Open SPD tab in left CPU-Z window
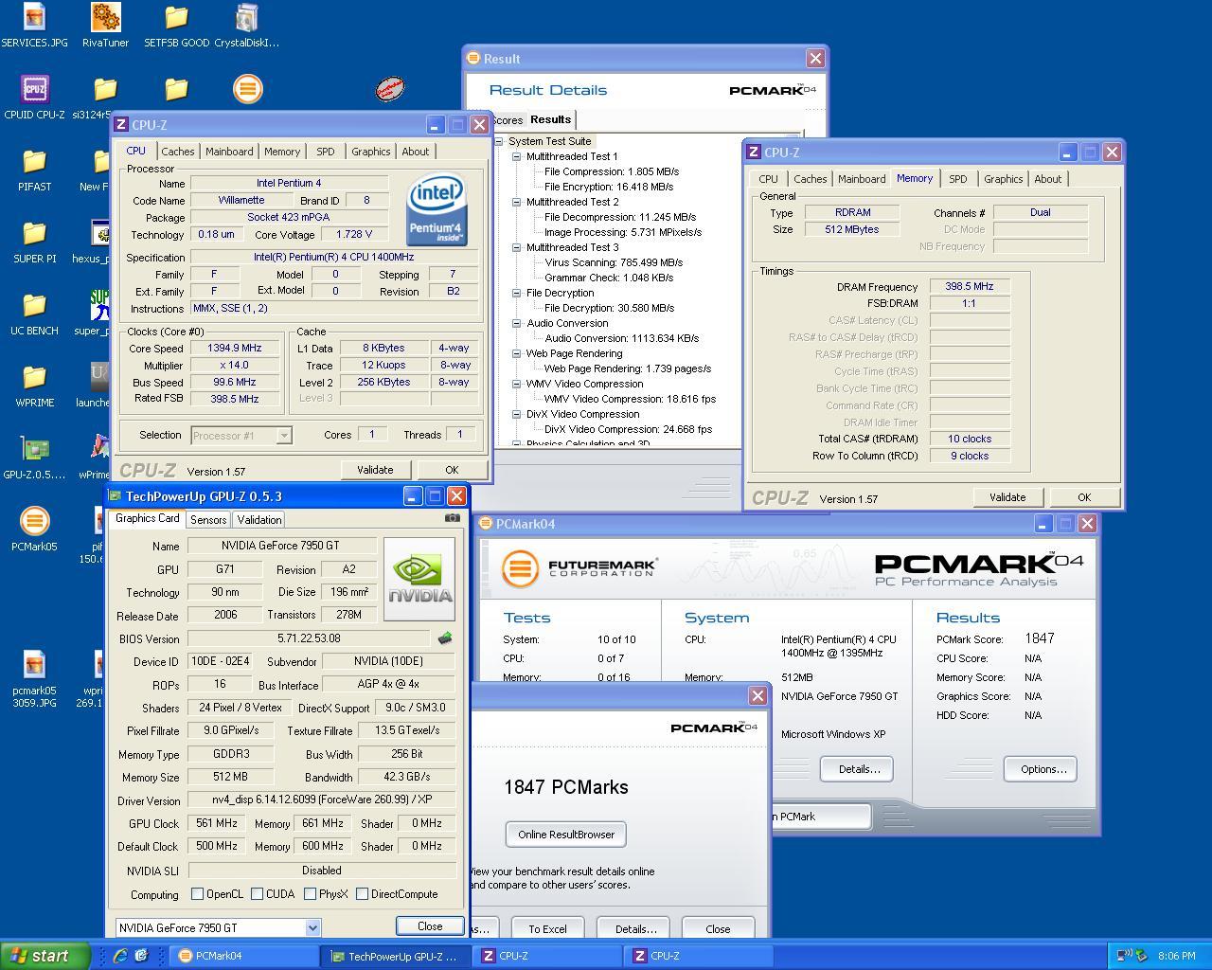Viewport: 1212px width, 970px height. click(x=325, y=152)
